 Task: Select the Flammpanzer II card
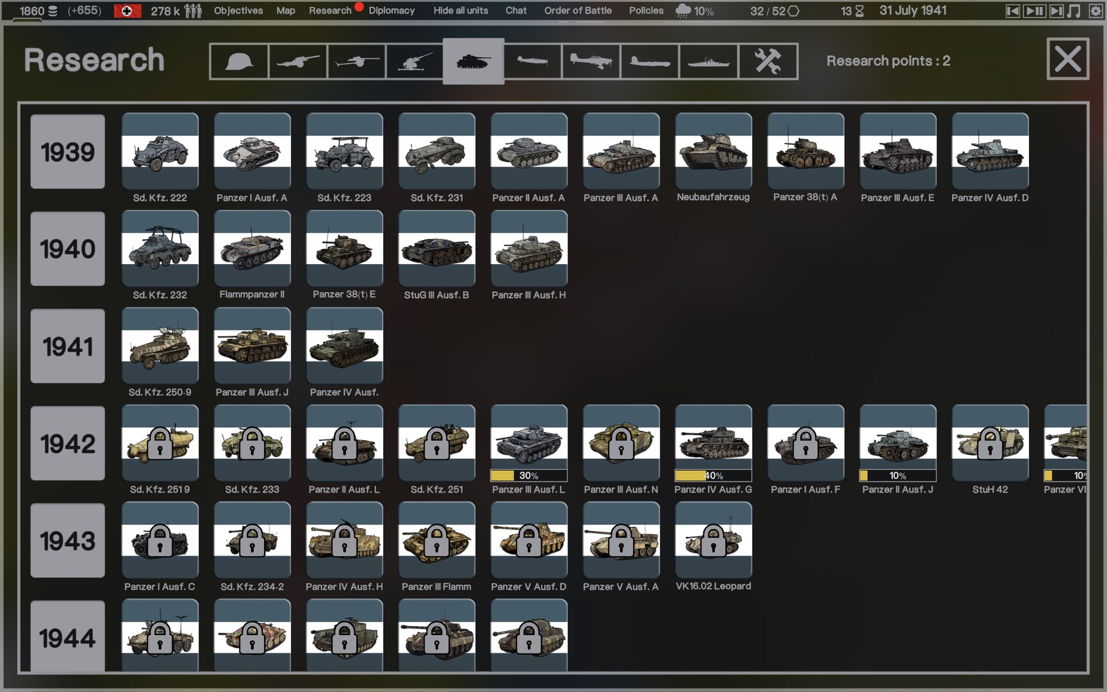[252, 249]
